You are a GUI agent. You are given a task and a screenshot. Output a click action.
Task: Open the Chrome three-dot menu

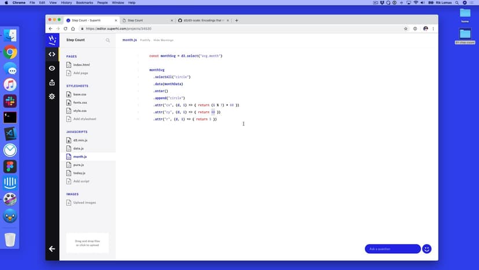[434, 28]
